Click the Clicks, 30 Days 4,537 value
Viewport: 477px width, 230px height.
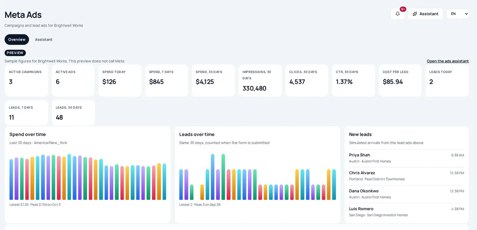coord(297,82)
